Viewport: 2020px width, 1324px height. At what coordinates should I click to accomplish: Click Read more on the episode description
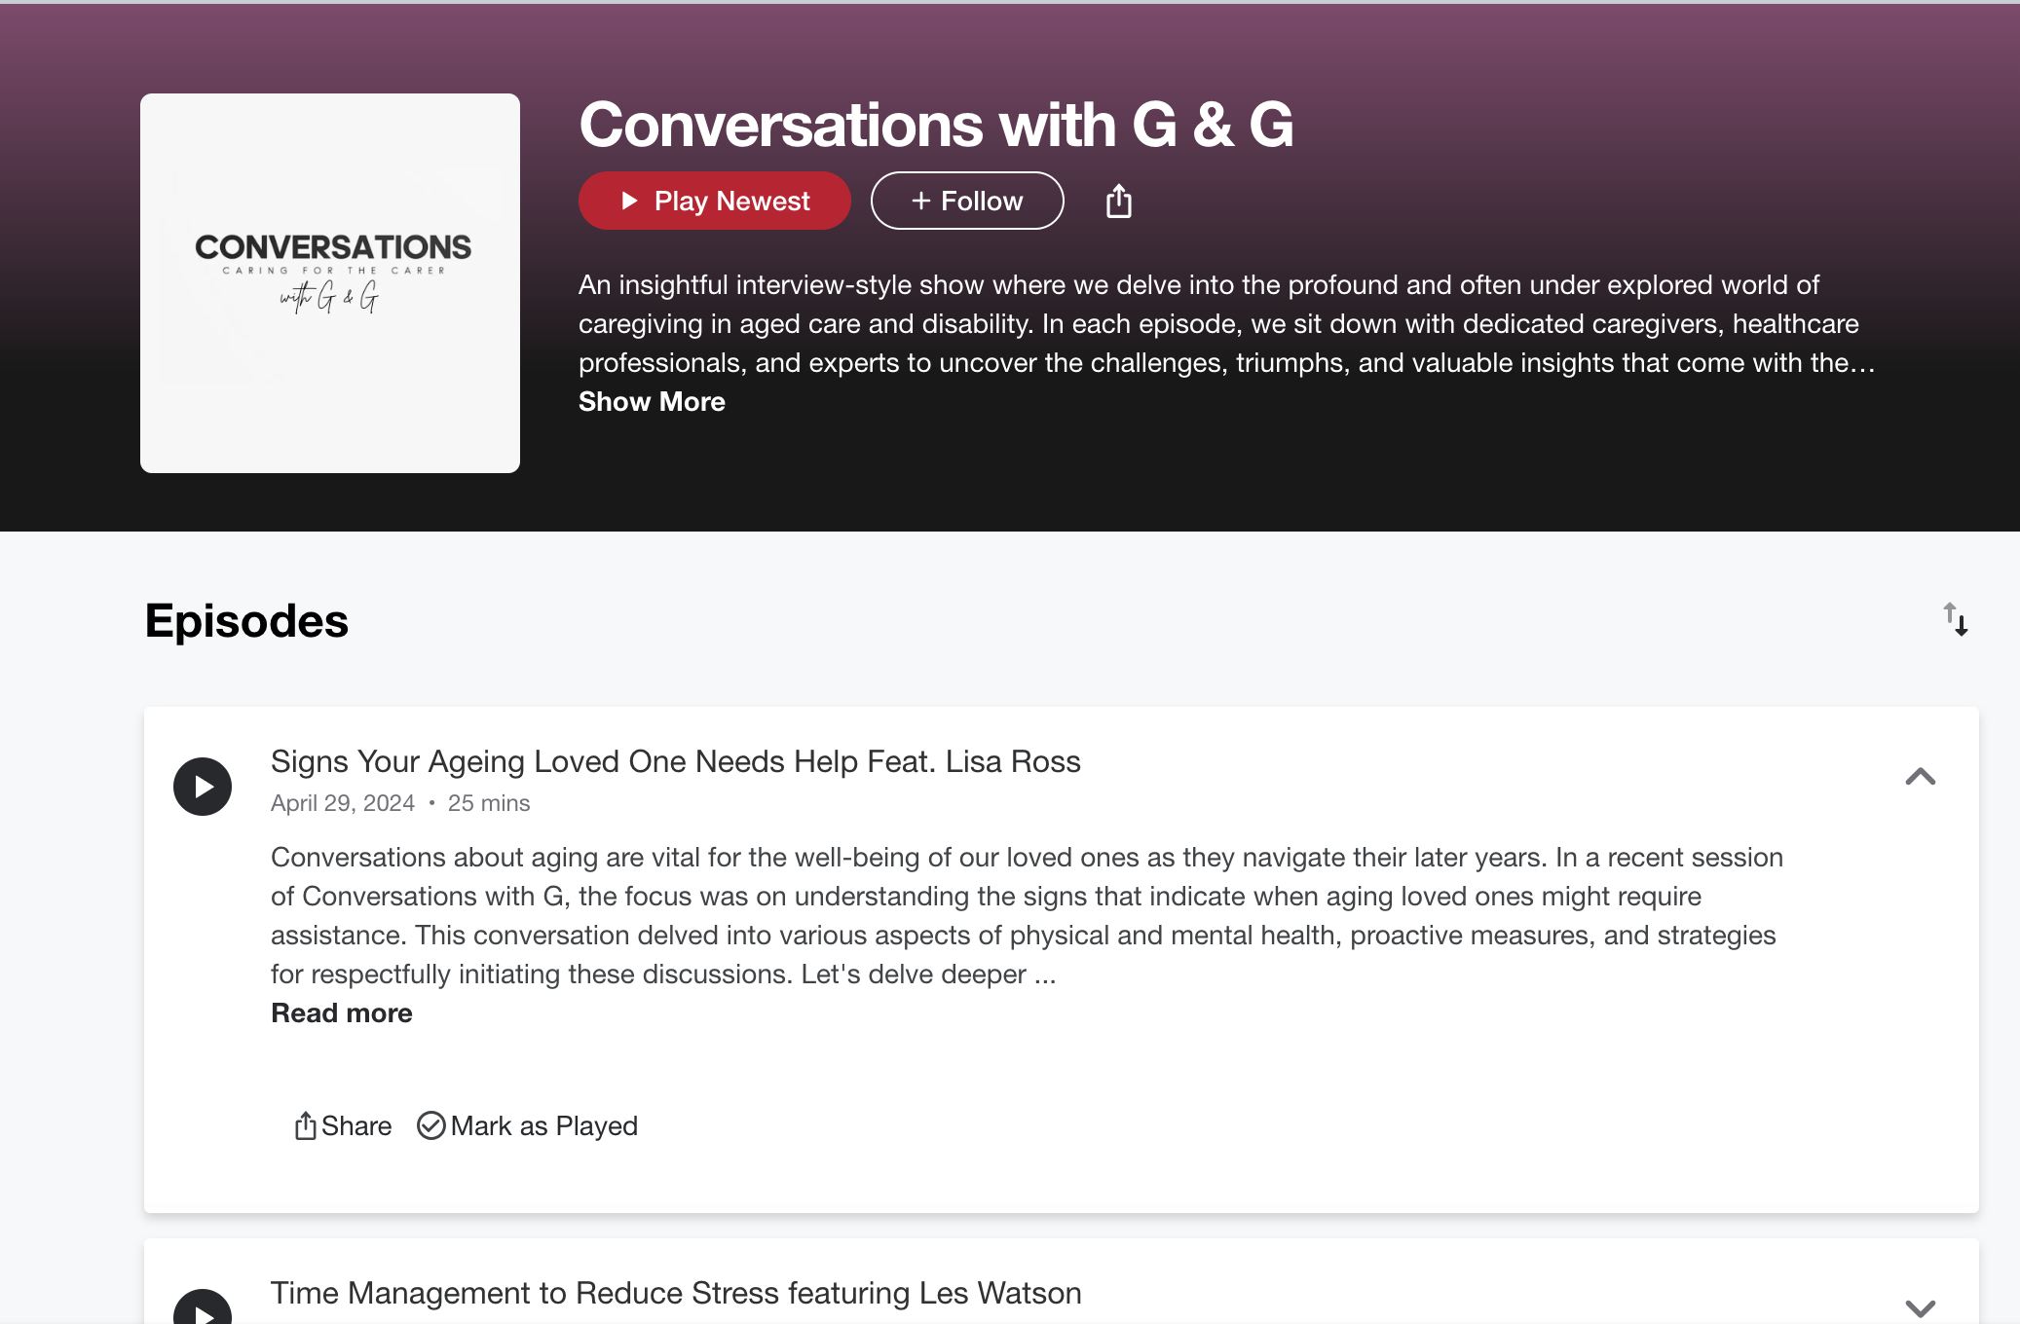point(341,1012)
